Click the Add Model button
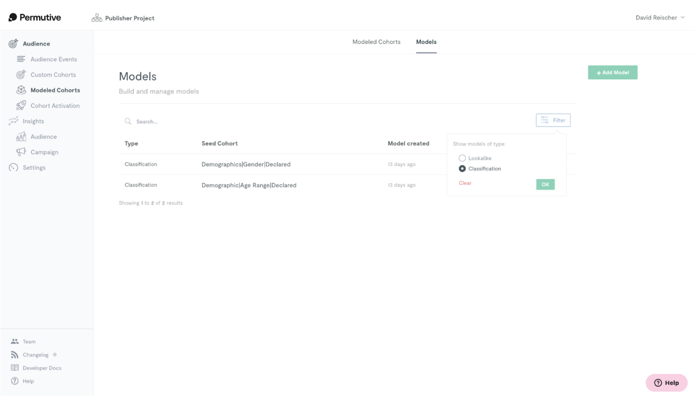Screen dimensions: 694x396 (613, 73)
